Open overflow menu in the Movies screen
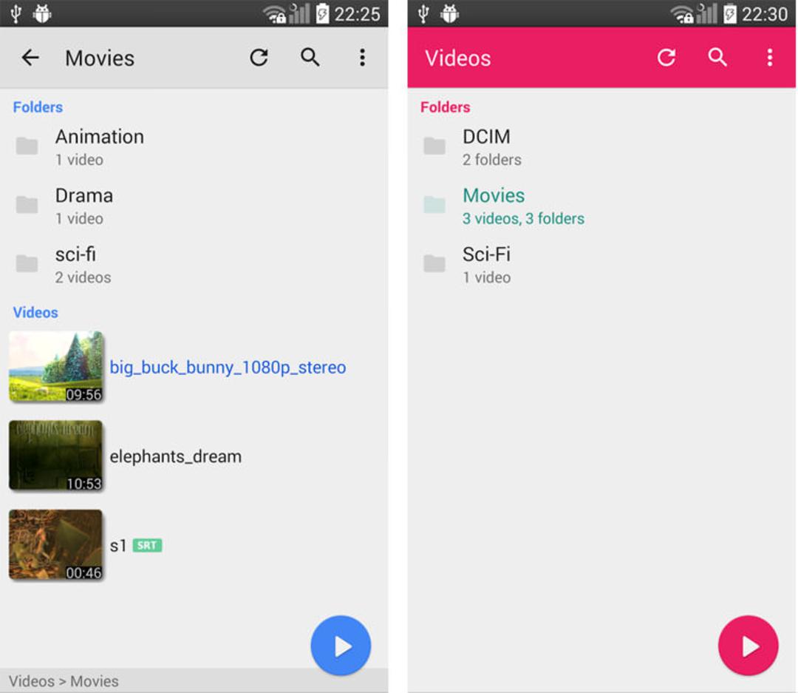This screenshot has width=798, height=693. click(x=362, y=57)
